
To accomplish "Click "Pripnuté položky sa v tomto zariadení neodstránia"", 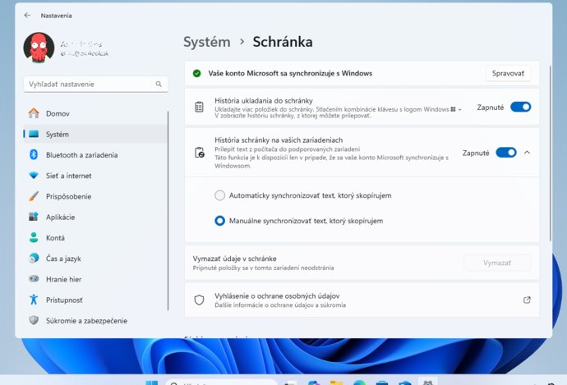I will [x=263, y=268].
